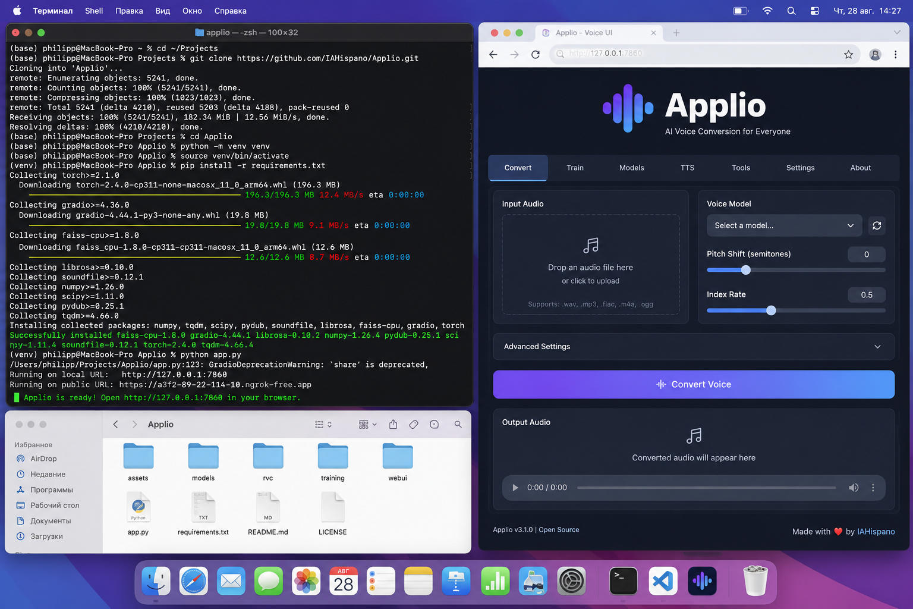Viewport: 913px width, 609px height.
Task: Open the rvc folder
Action: (268, 462)
